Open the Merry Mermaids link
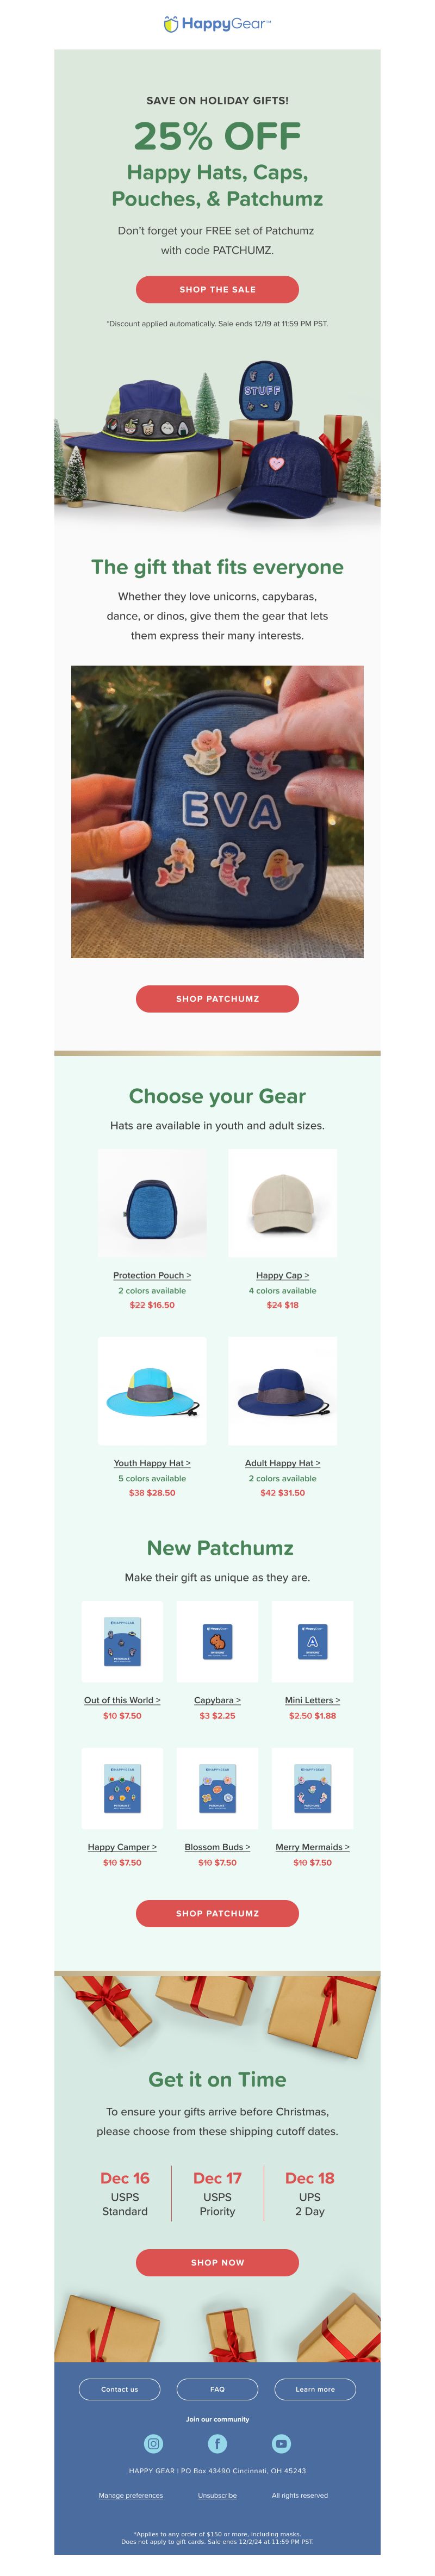435x2576 pixels. tap(312, 1847)
